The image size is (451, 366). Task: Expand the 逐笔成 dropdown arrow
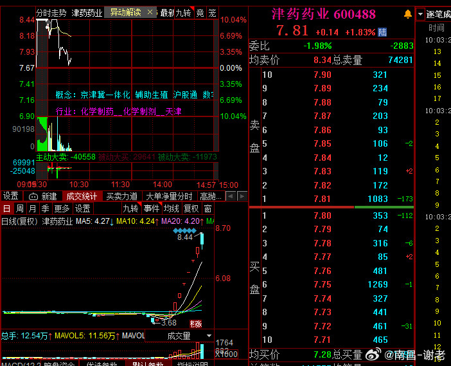420,14
